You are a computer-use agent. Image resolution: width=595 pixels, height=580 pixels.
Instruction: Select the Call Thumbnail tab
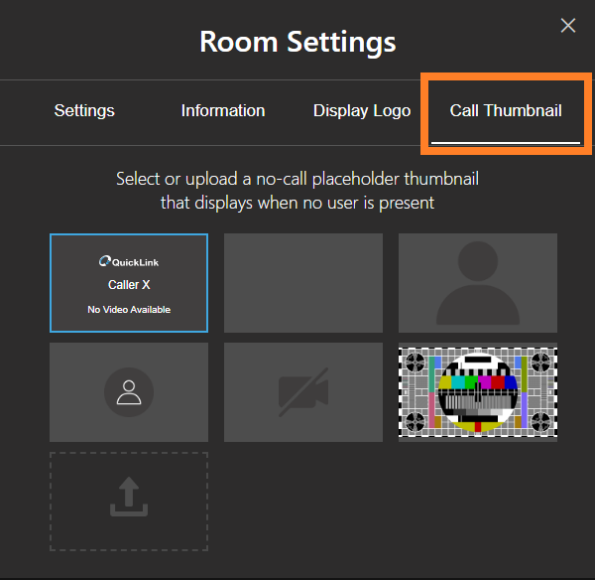pos(506,110)
